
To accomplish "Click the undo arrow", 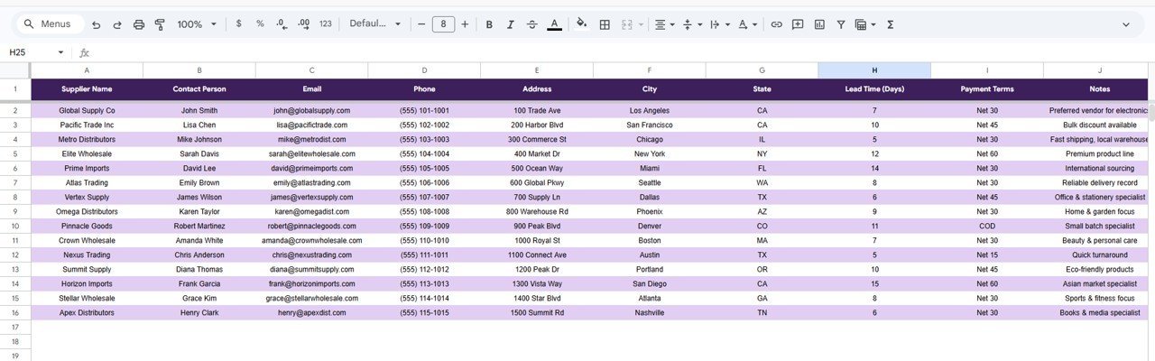I will pyautogui.click(x=97, y=24).
